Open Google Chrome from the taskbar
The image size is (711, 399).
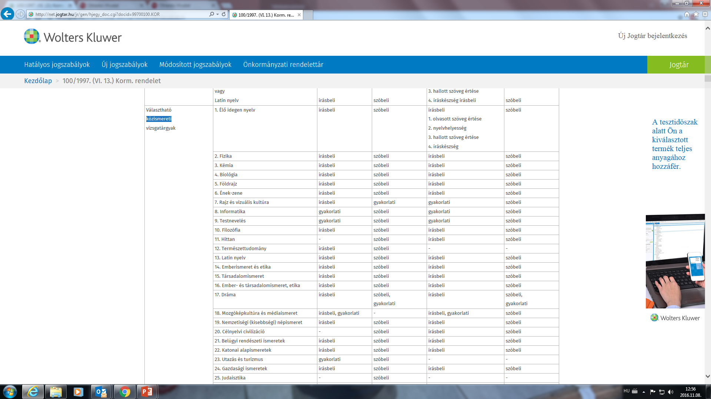pyautogui.click(x=125, y=392)
